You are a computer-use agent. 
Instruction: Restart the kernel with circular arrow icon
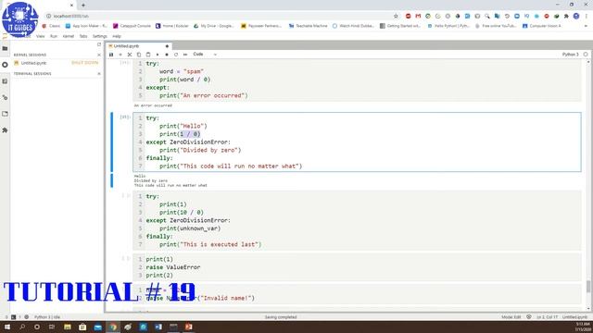click(x=176, y=55)
